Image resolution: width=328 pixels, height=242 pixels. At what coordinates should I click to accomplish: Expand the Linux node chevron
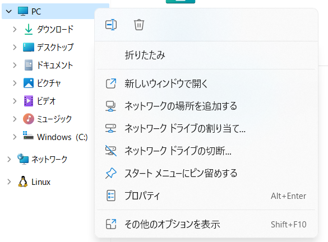(x=9, y=182)
